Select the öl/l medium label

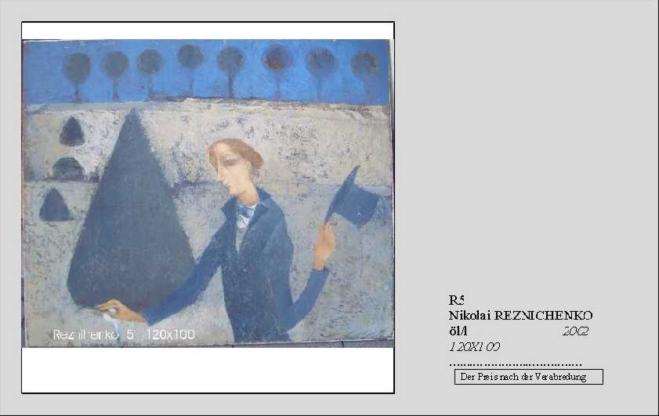pos(458,331)
